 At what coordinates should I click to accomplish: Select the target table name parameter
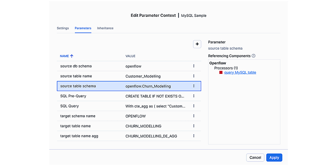click(75, 126)
